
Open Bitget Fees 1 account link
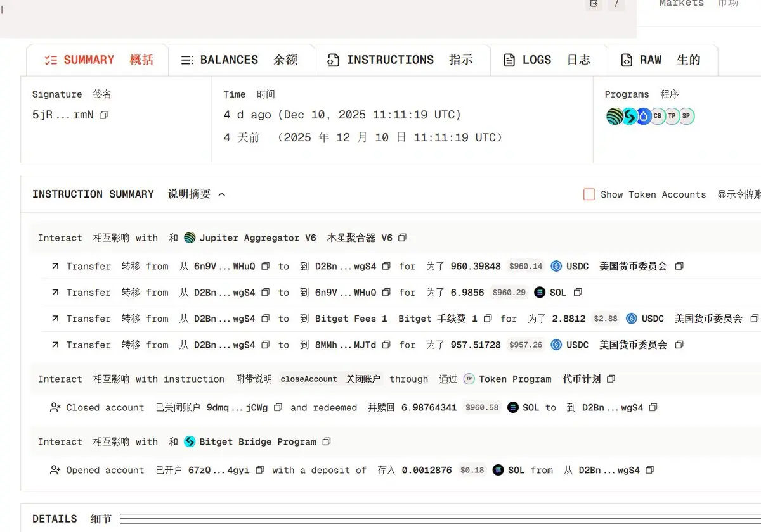pyautogui.click(x=351, y=319)
